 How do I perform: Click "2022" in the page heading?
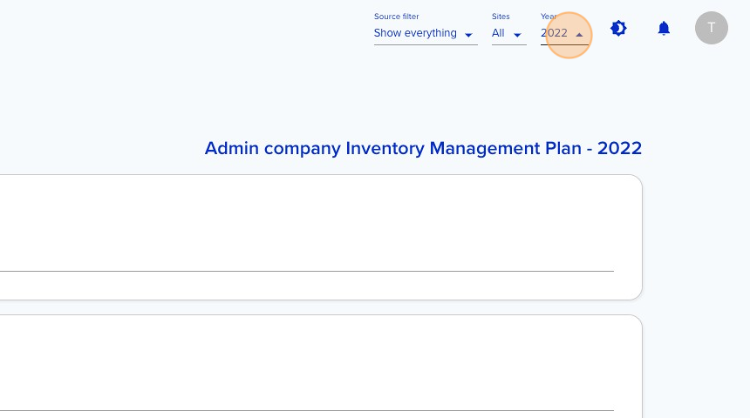tap(619, 148)
